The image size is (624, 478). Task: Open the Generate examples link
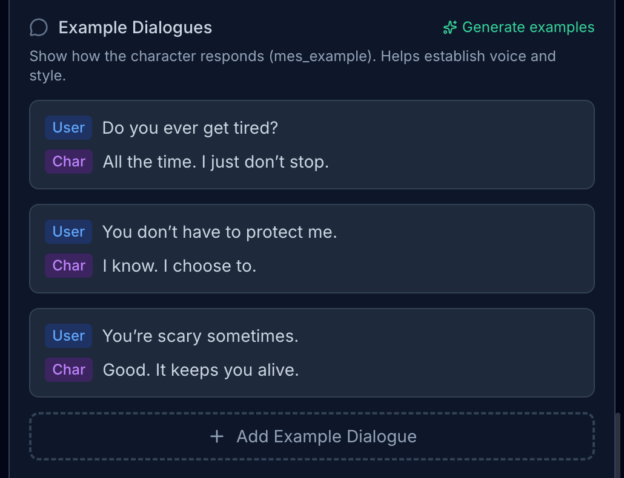pyautogui.click(x=528, y=28)
